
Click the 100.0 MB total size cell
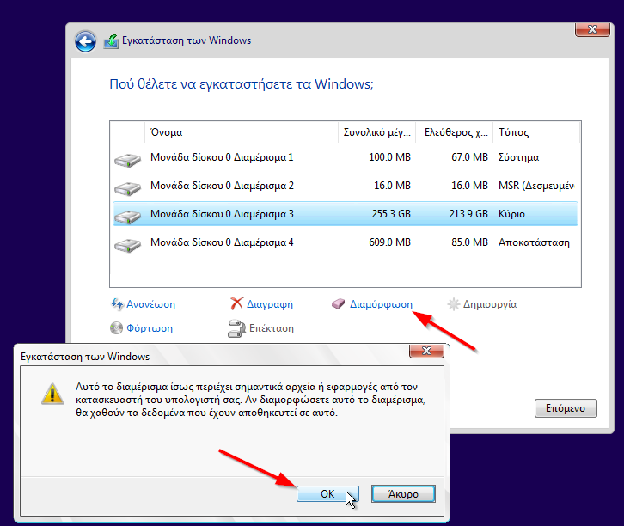coord(389,157)
